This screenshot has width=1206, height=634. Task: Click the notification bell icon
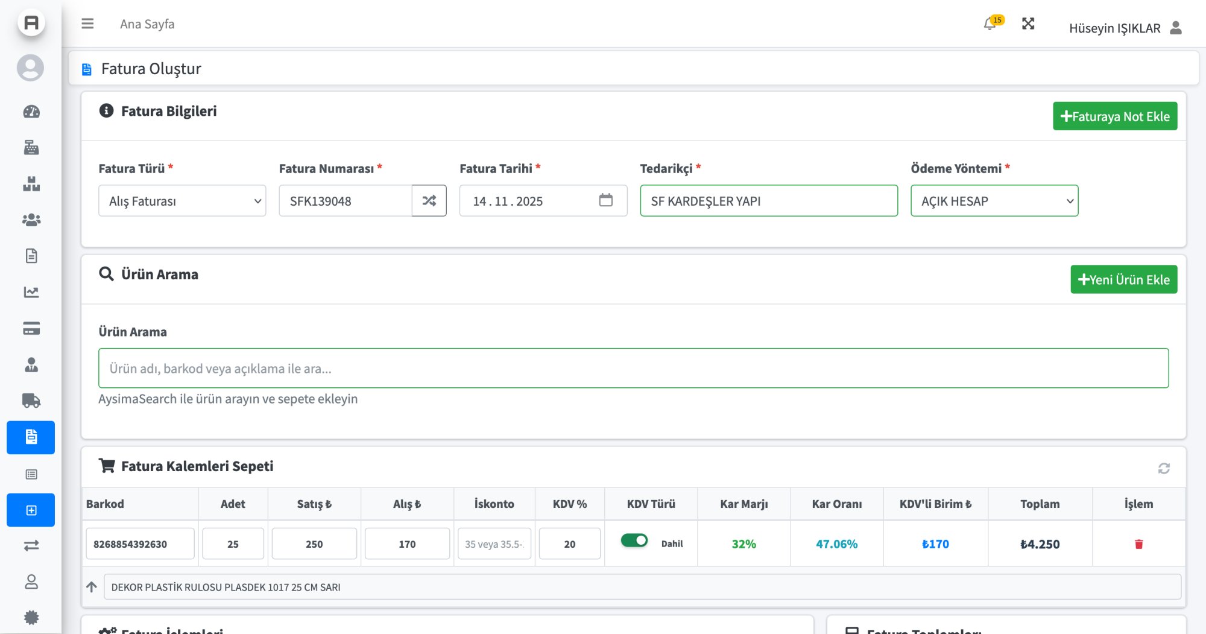click(x=990, y=24)
